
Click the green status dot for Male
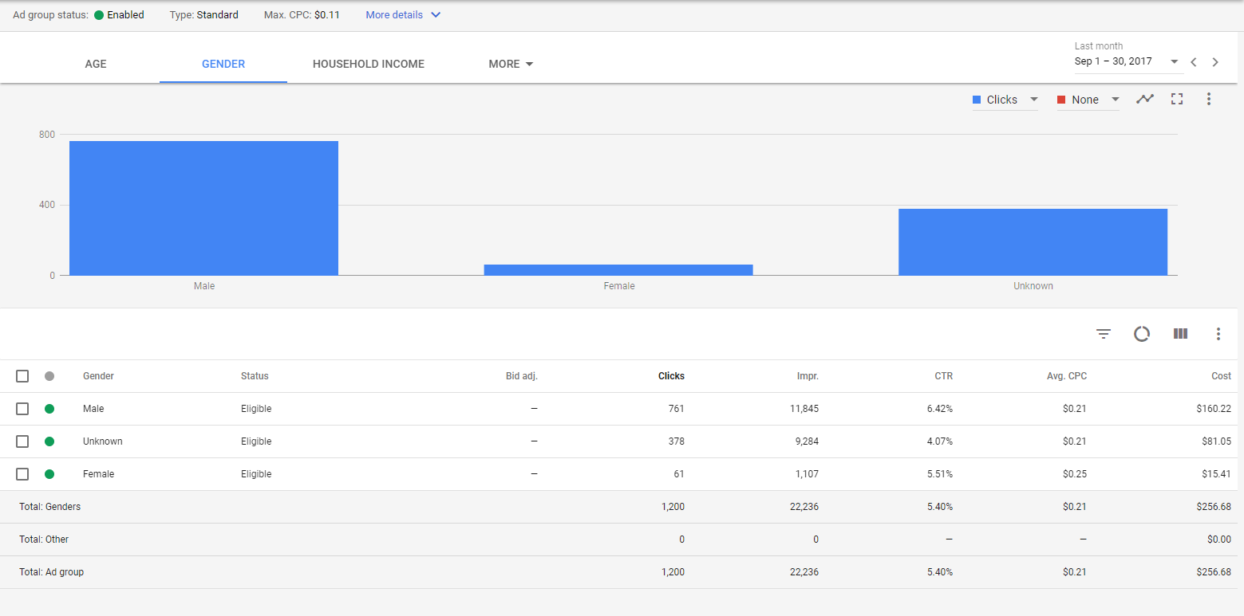click(x=49, y=409)
